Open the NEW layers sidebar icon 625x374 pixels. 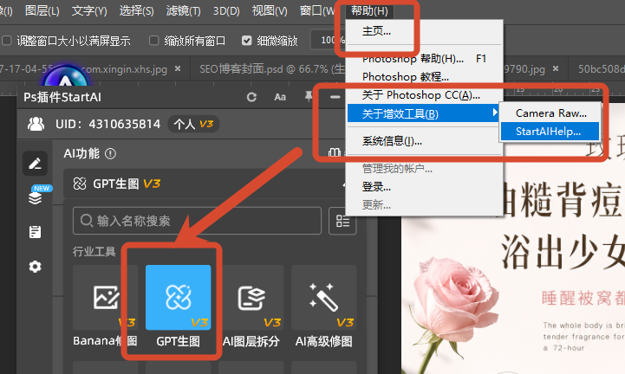[x=36, y=197]
